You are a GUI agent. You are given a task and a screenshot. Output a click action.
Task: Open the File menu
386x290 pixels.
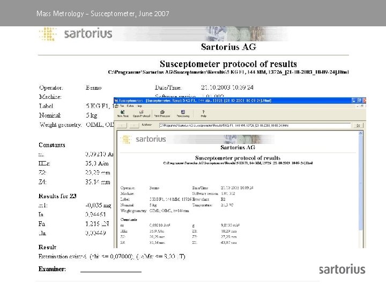tap(122, 106)
